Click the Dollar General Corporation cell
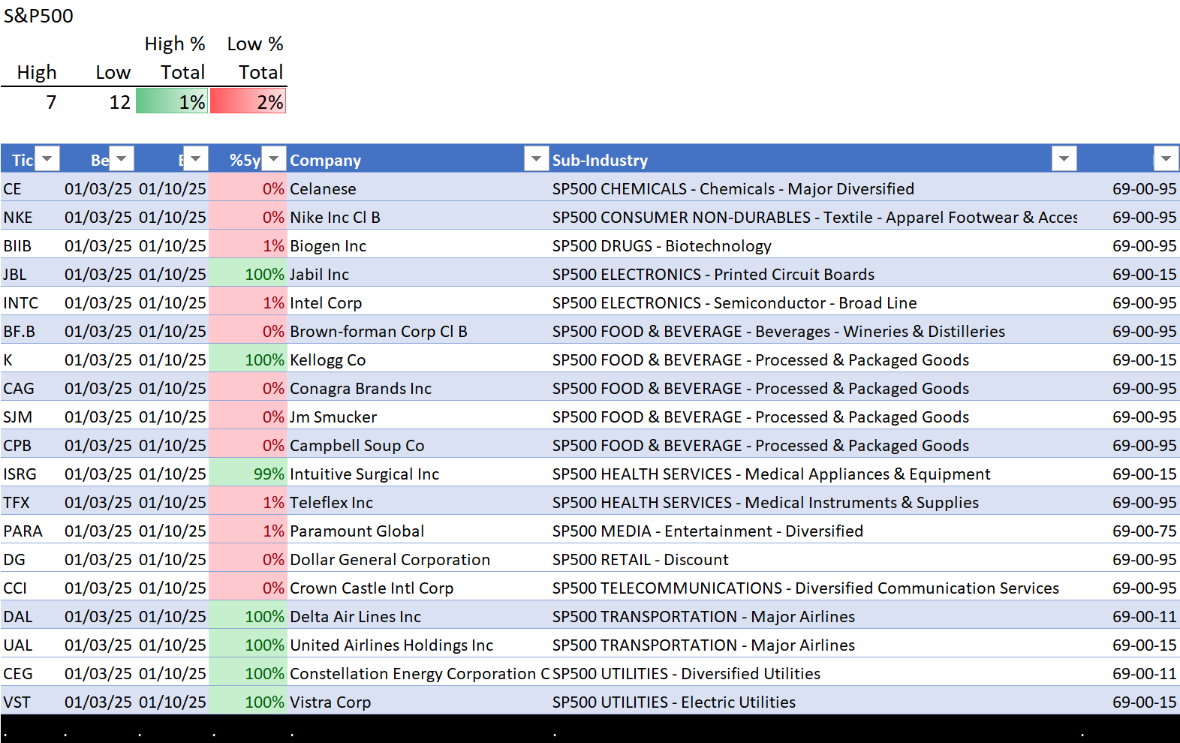Screen dimensions: 1180x743 [x=418, y=559]
